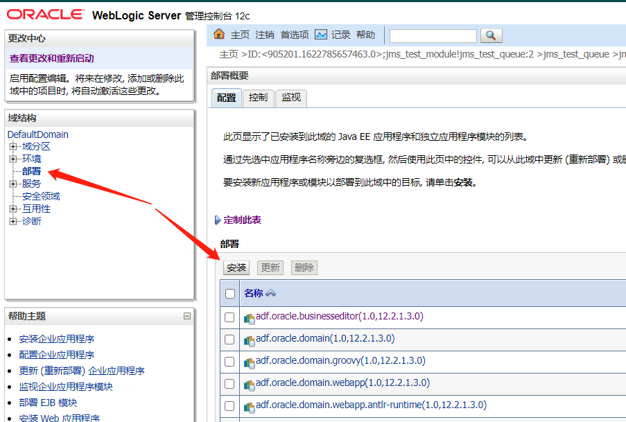This screenshot has height=422, width=626.
Task: Expand the 互用性 tree node
Action: click(13, 209)
